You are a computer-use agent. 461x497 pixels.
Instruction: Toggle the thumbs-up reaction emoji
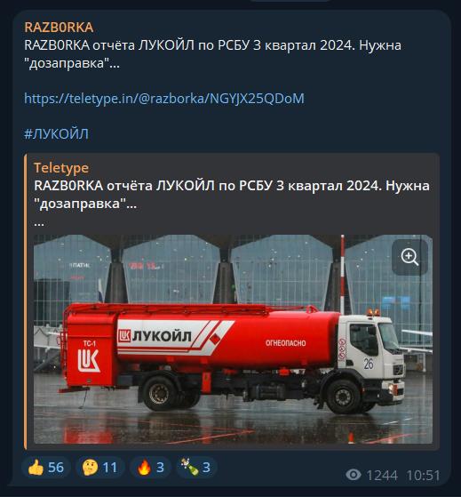36,467
